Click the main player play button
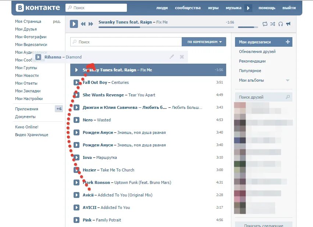Viewport: 313px width, 227px height. coord(74,24)
